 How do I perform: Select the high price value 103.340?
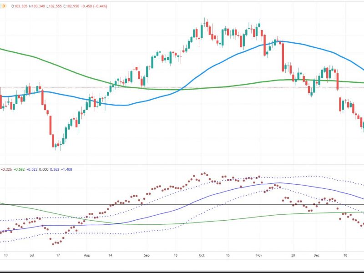[x=38, y=6]
